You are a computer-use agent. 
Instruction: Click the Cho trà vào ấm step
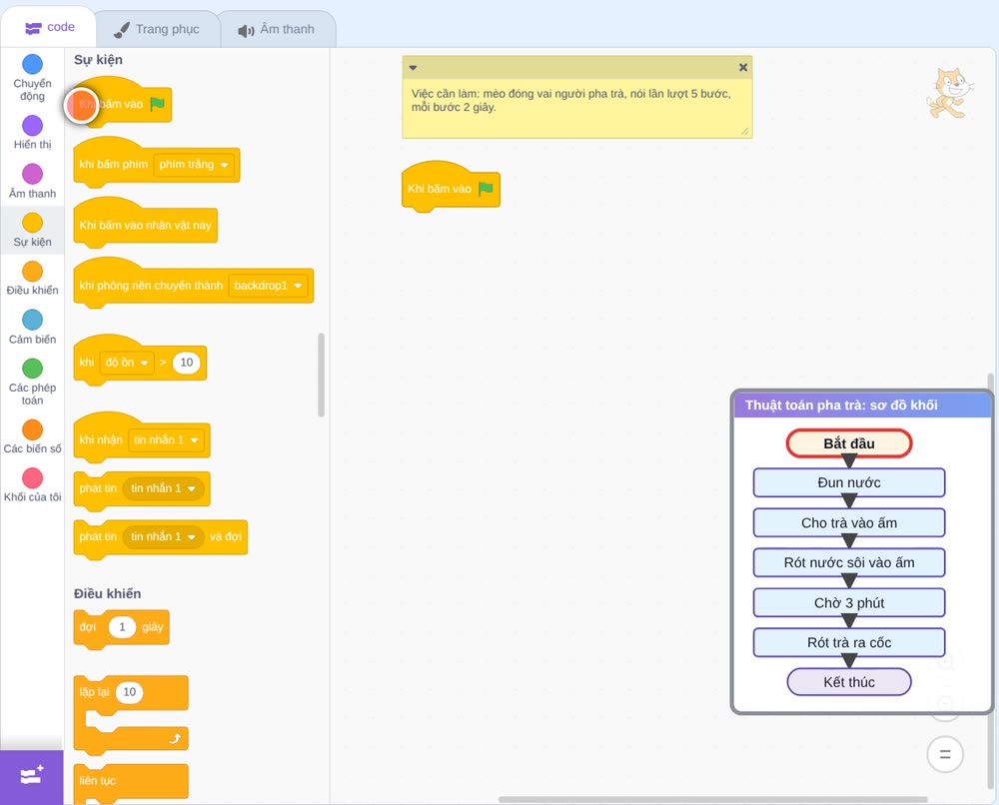point(849,523)
